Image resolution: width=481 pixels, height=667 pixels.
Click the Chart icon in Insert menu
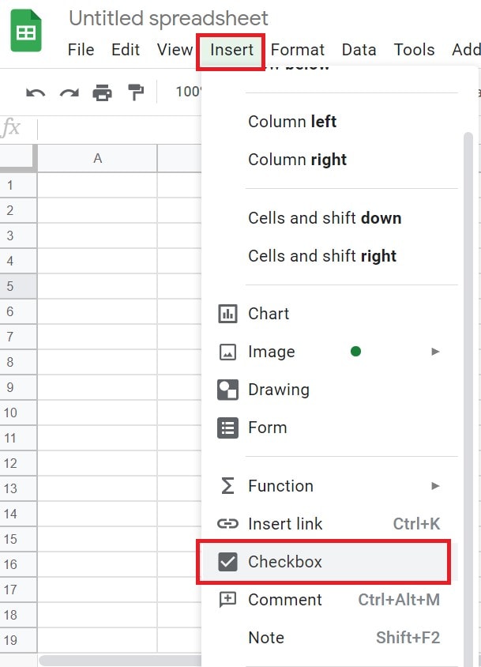pyautogui.click(x=227, y=314)
